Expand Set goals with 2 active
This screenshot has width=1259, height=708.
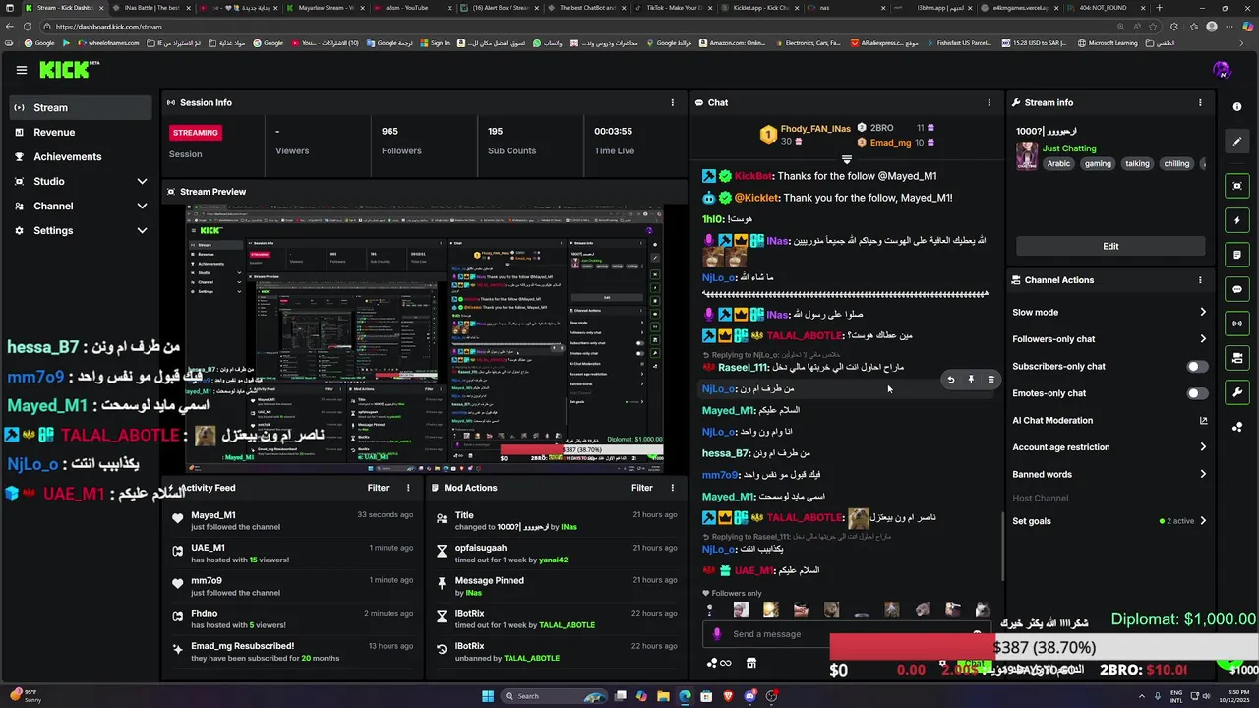[1109, 521]
